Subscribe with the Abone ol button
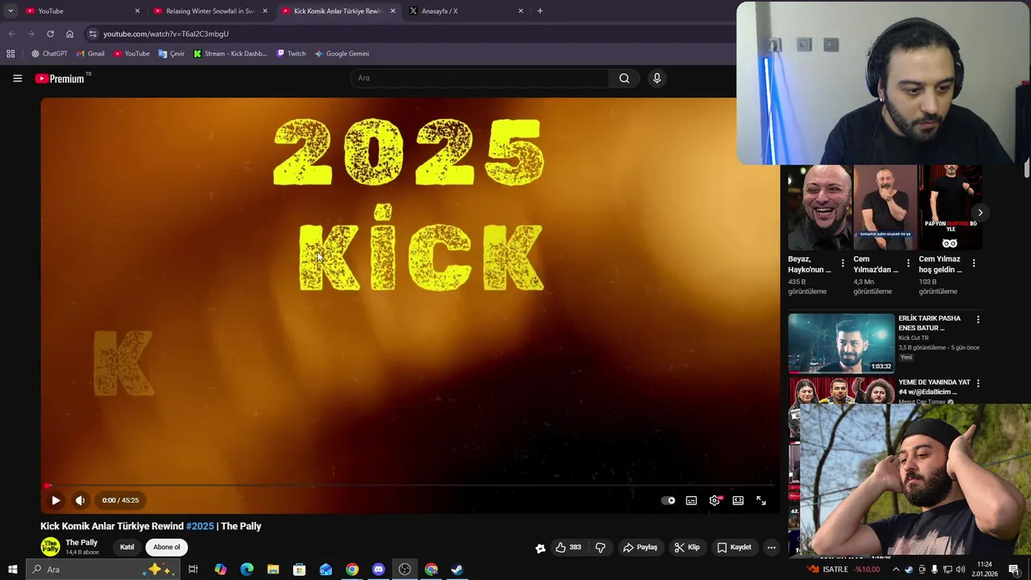The height and width of the screenshot is (580, 1031). pos(167,547)
